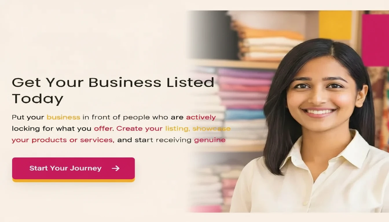Click the yellow word showcase
Viewport: 389px width, 222px height.
pyautogui.click(x=212, y=129)
